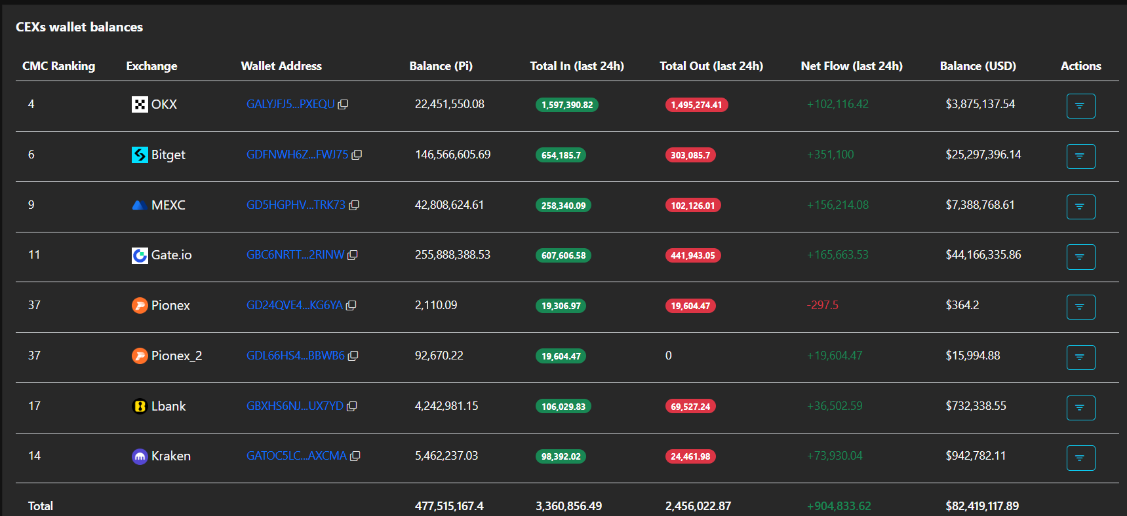Image resolution: width=1127 pixels, height=516 pixels.
Task: Click the Total In (last 24h) header
Action: [577, 66]
